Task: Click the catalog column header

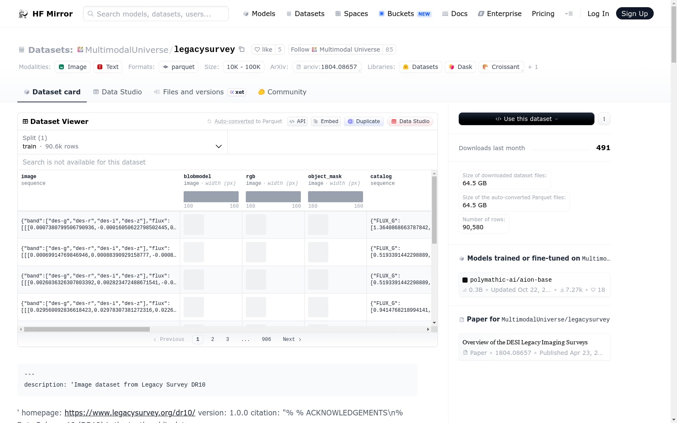Action: (381, 176)
